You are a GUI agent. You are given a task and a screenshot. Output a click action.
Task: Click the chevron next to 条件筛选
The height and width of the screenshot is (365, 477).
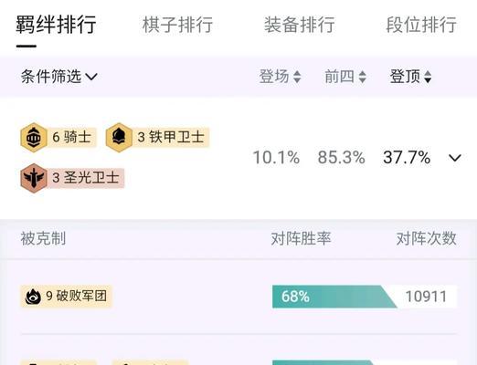[x=91, y=77]
